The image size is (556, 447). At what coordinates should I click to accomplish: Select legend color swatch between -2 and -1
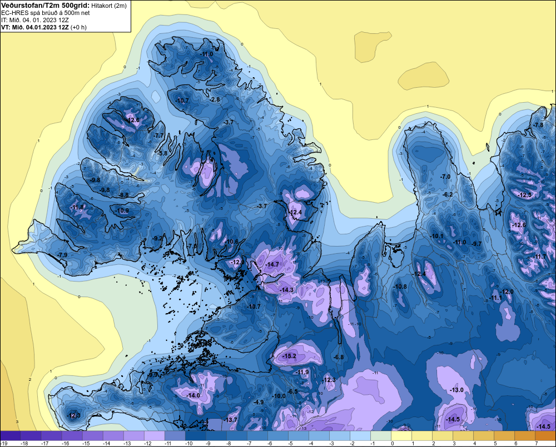pos(360,435)
